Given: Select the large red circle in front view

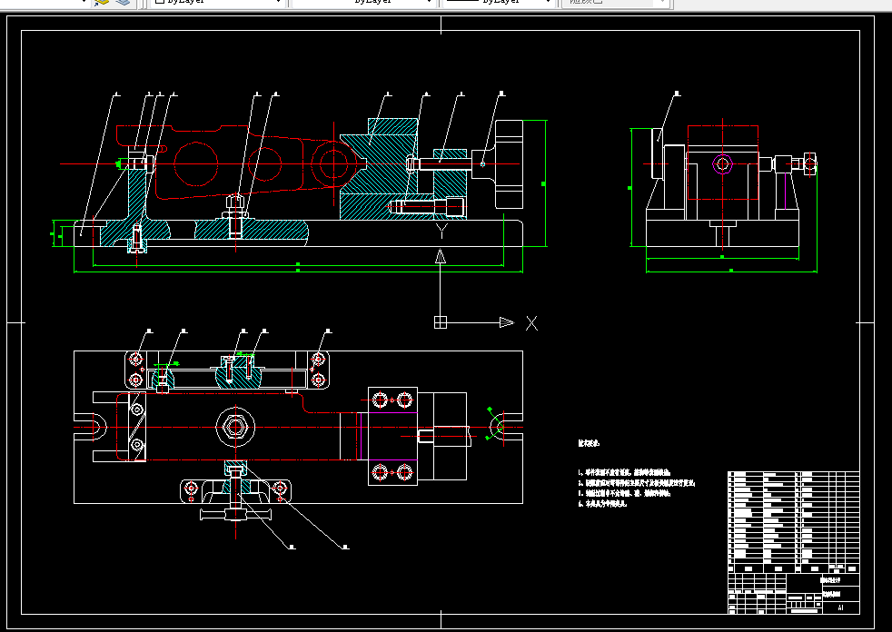Looking at the screenshot, I should [195, 163].
